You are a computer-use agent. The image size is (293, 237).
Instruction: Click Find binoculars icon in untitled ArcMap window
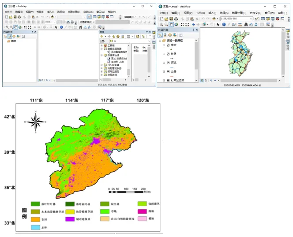[x=81, y=27]
